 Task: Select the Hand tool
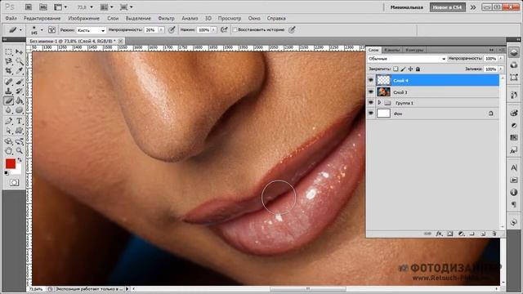(9, 150)
